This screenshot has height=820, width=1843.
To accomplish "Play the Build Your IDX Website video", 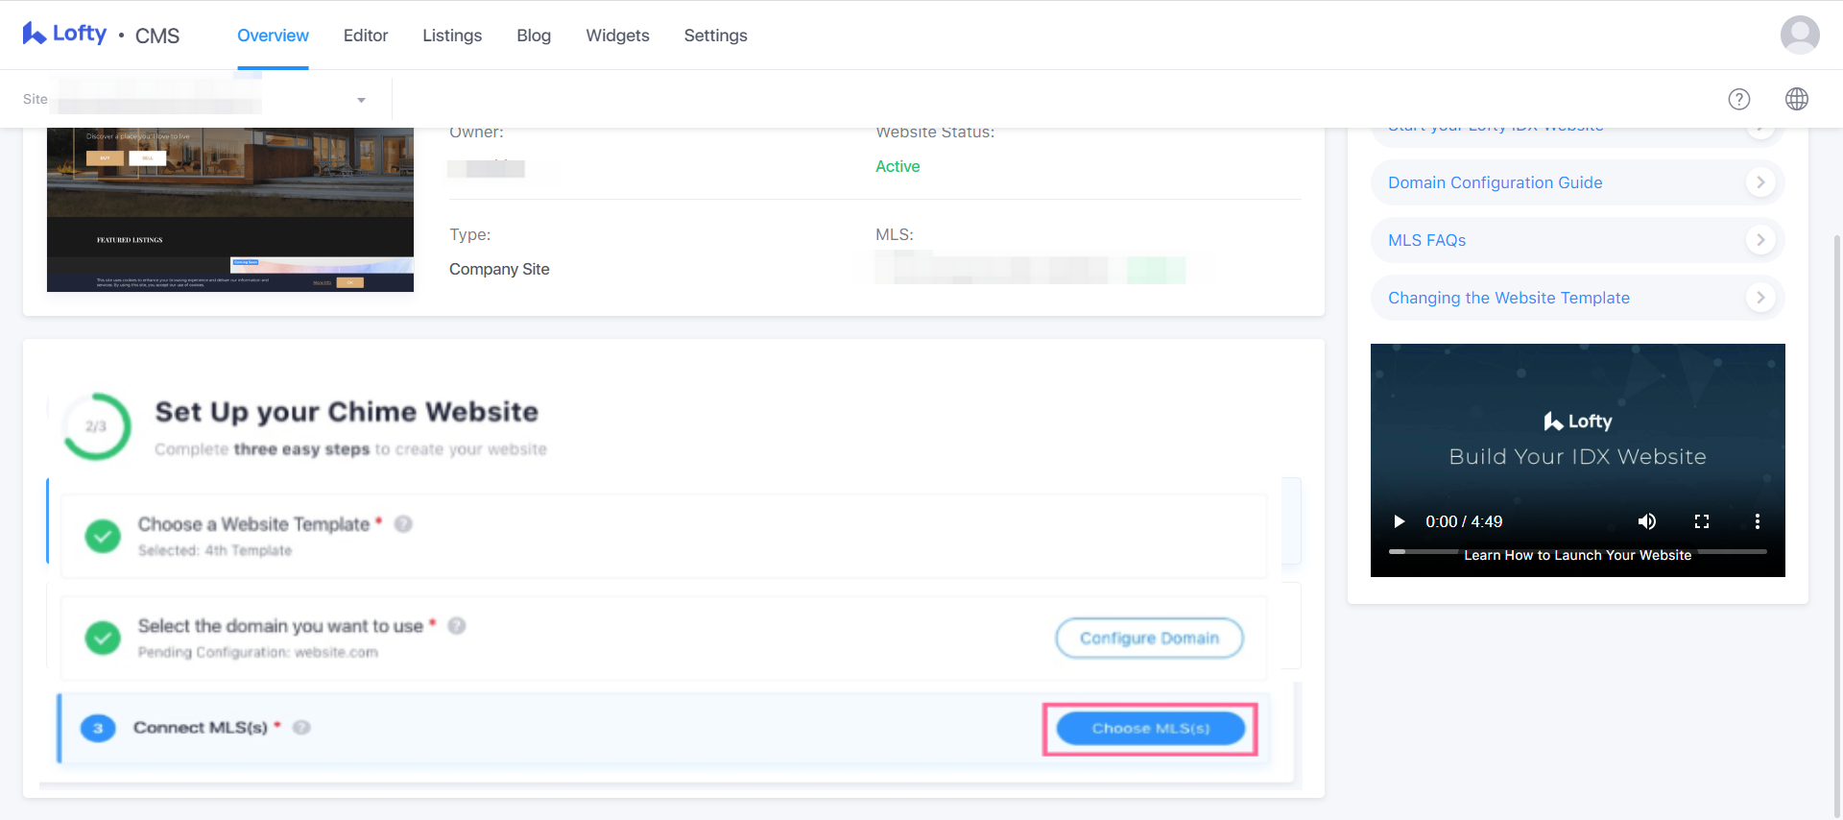I will [x=1399, y=521].
